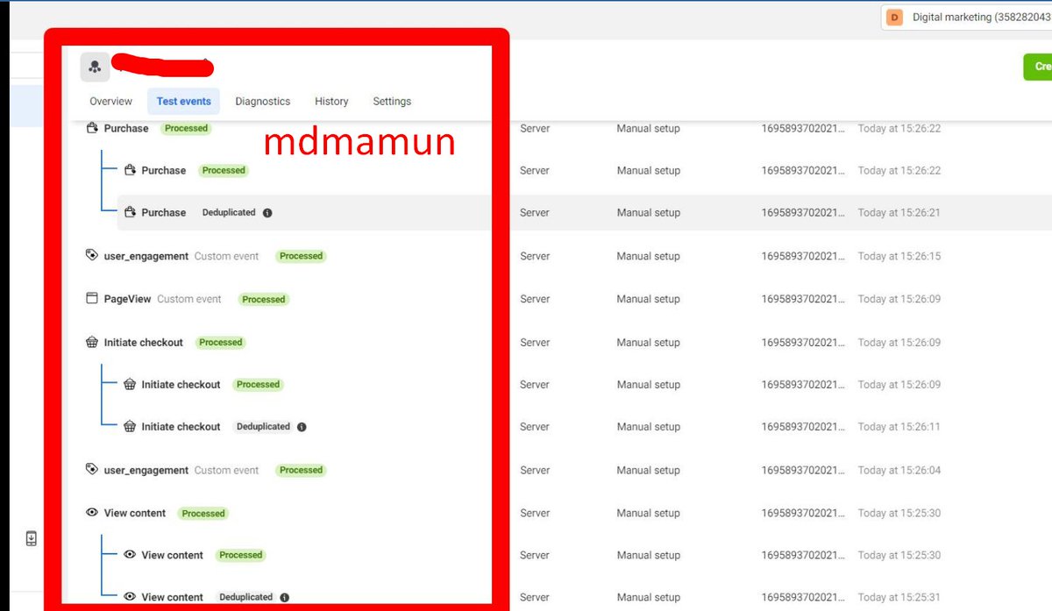Click the View content eye icon
1052x611 pixels.
pos(91,513)
